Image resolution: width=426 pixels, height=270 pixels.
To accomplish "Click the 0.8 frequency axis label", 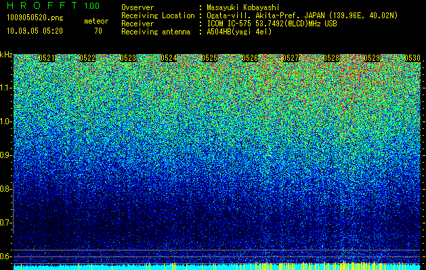I will tap(5, 189).
